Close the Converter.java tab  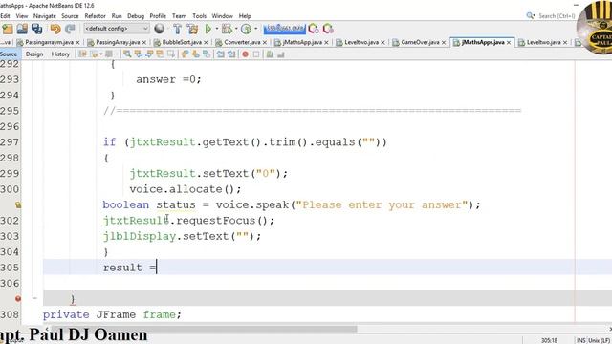[265, 42]
